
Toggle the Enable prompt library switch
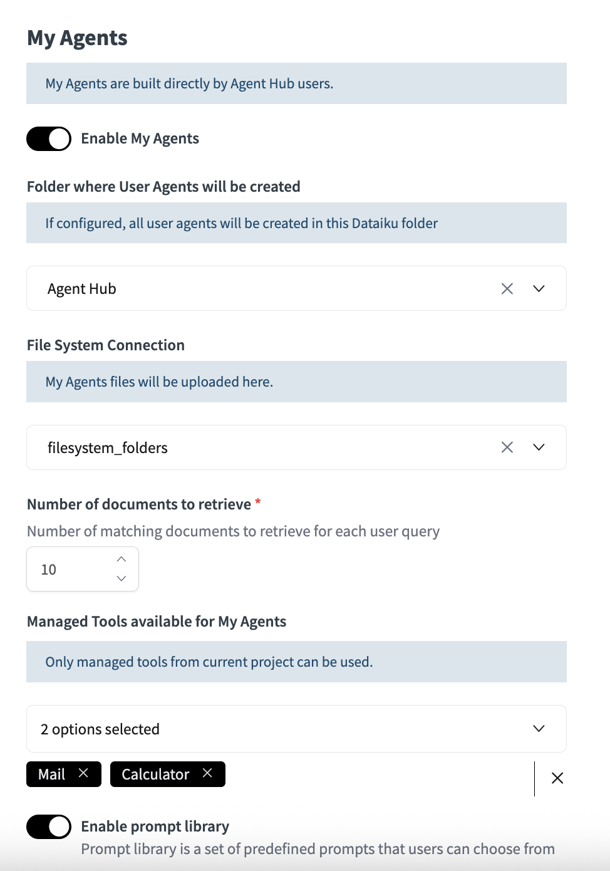click(x=49, y=827)
